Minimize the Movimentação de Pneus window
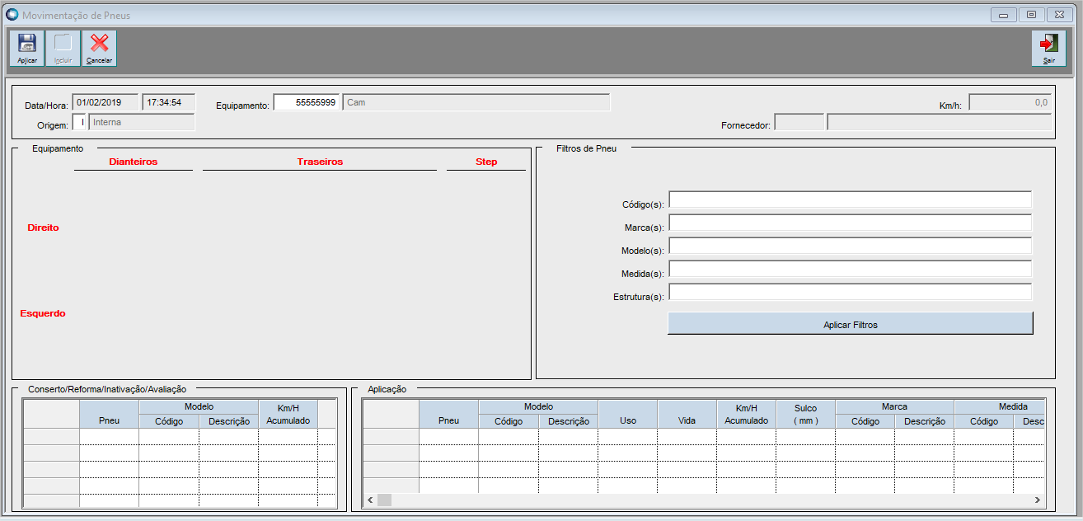Screen dimensions: 1083x521 tap(1003, 15)
